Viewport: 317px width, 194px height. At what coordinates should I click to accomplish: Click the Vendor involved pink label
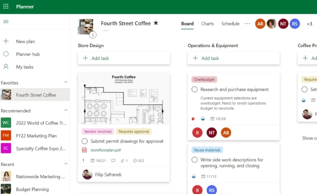tap(98, 131)
